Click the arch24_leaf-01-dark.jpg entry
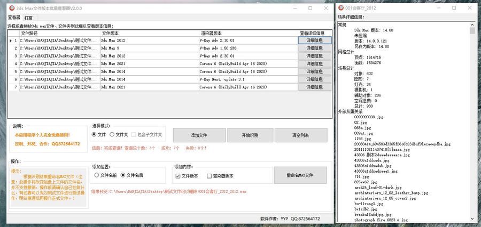The image size is (481, 227). pyautogui.click(x=378, y=188)
